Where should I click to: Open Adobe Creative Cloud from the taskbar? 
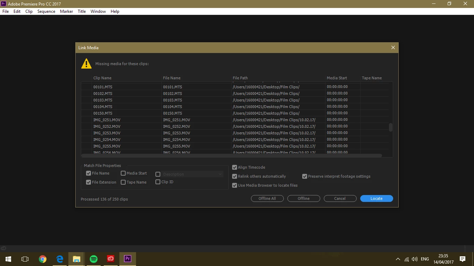pos(111,259)
